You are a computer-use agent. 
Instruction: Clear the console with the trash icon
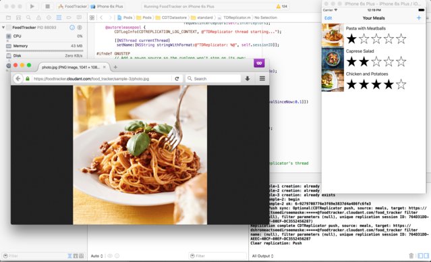point(411,256)
